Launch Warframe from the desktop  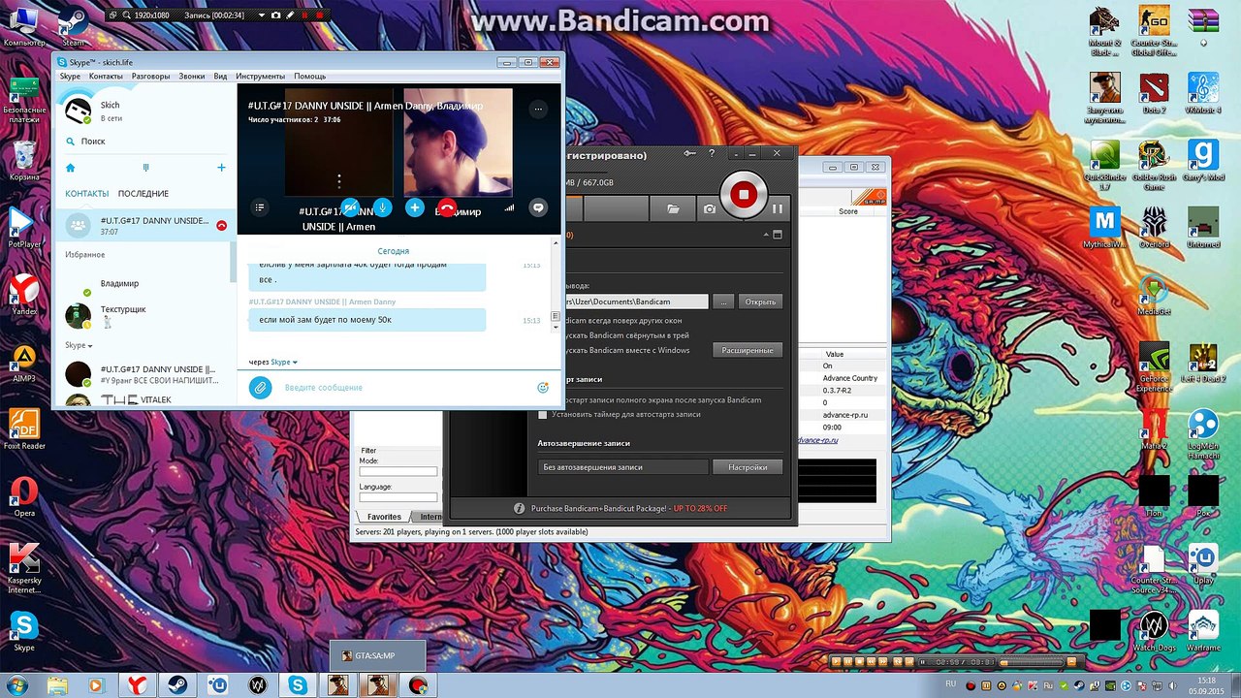1203,630
